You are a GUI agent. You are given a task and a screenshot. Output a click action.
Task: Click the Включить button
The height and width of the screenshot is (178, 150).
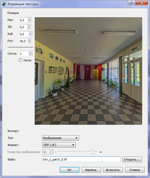pyautogui.click(x=113, y=170)
